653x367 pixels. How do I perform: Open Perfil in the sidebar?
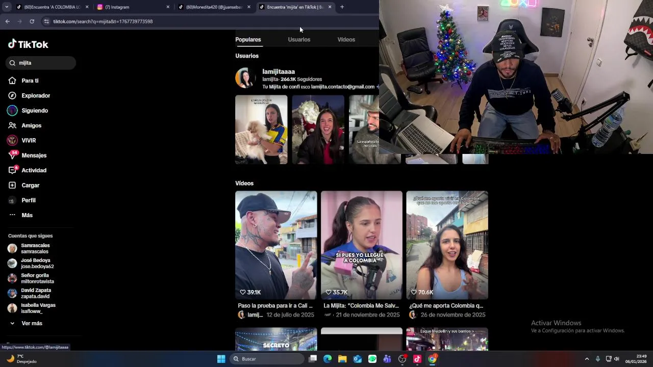[x=29, y=200]
